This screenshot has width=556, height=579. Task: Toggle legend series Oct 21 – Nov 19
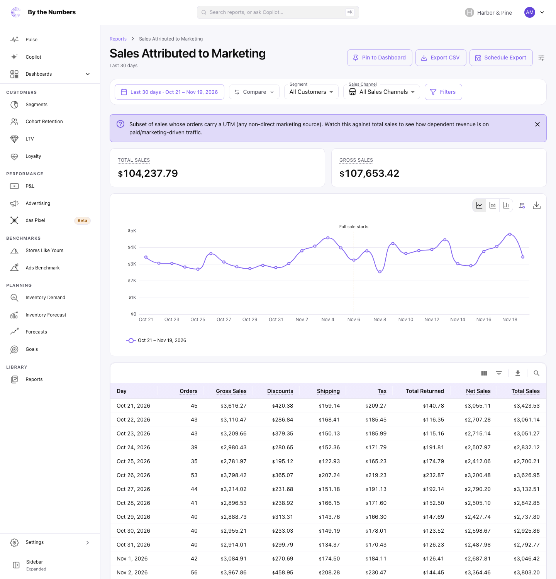(x=156, y=340)
